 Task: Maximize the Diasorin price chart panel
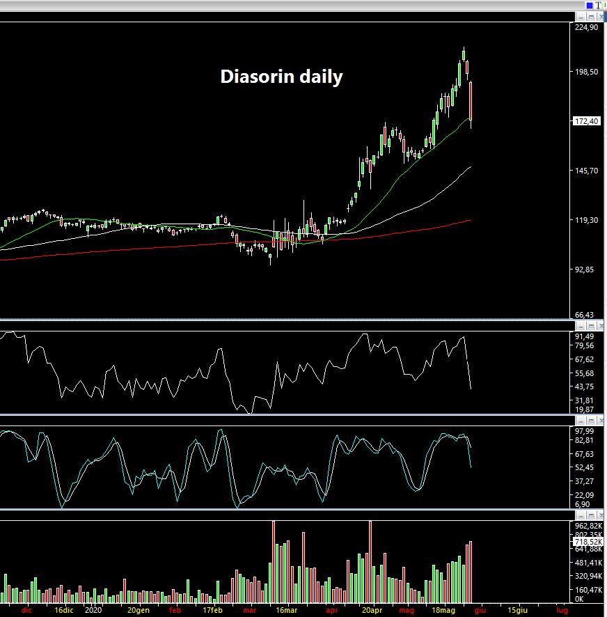pyautogui.click(x=591, y=17)
